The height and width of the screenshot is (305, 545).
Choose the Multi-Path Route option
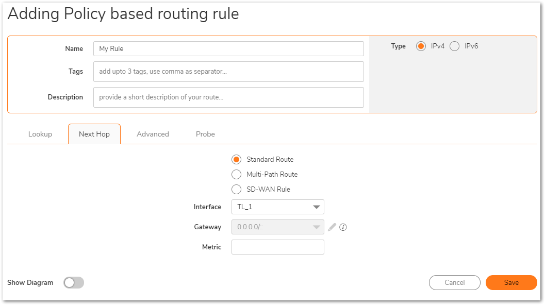(236, 174)
